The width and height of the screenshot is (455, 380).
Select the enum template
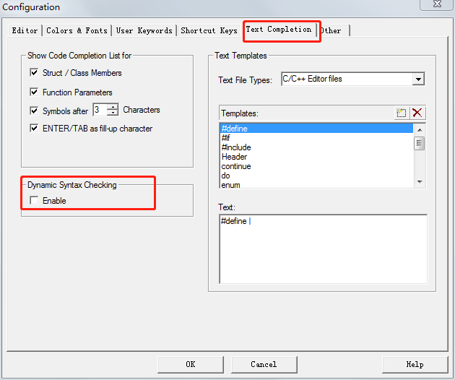pos(316,185)
